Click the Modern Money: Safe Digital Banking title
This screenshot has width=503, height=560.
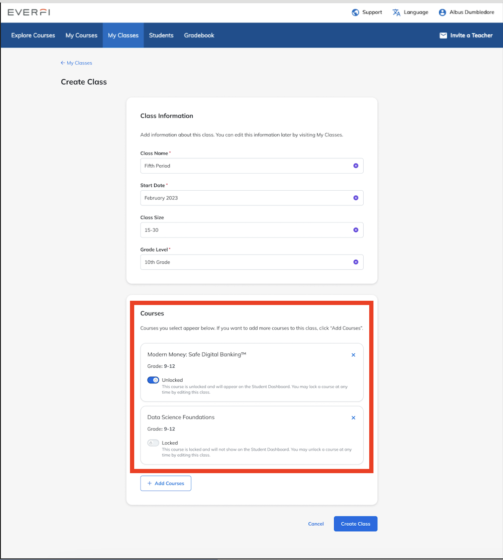tap(197, 355)
